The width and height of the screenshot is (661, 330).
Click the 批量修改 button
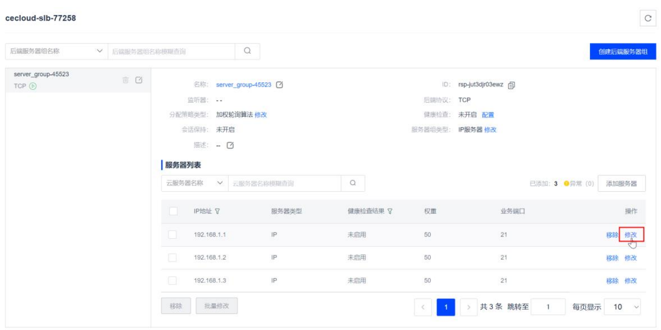(217, 306)
